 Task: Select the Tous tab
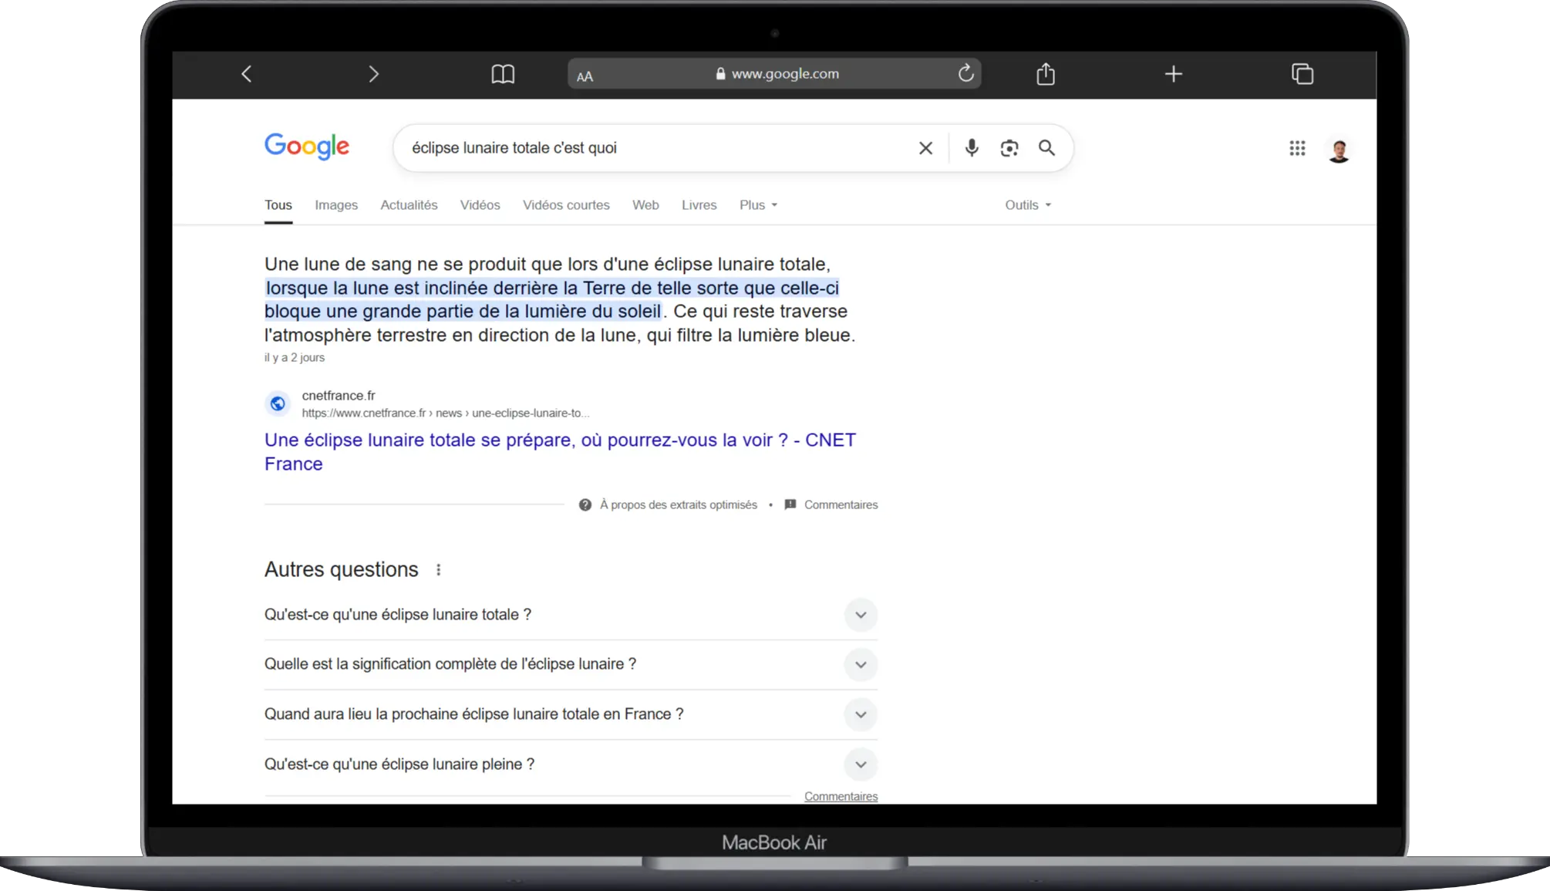(x=278, y=205)
